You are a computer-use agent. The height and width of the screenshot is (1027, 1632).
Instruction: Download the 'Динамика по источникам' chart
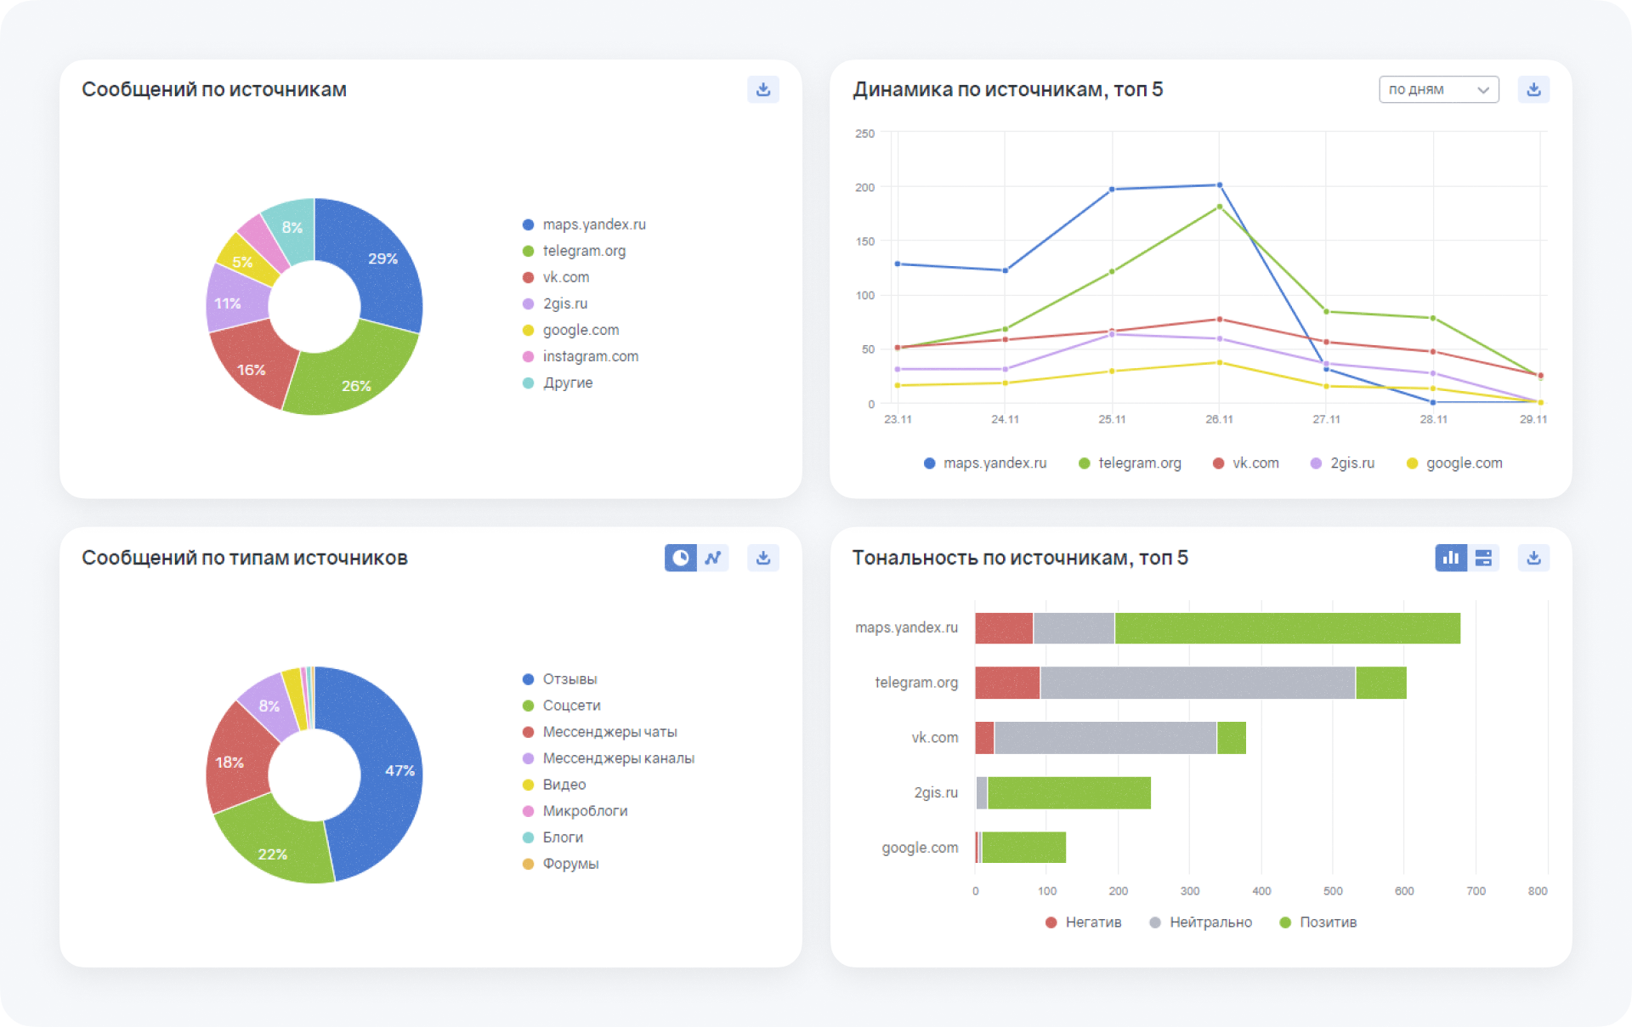point(1533,89)
